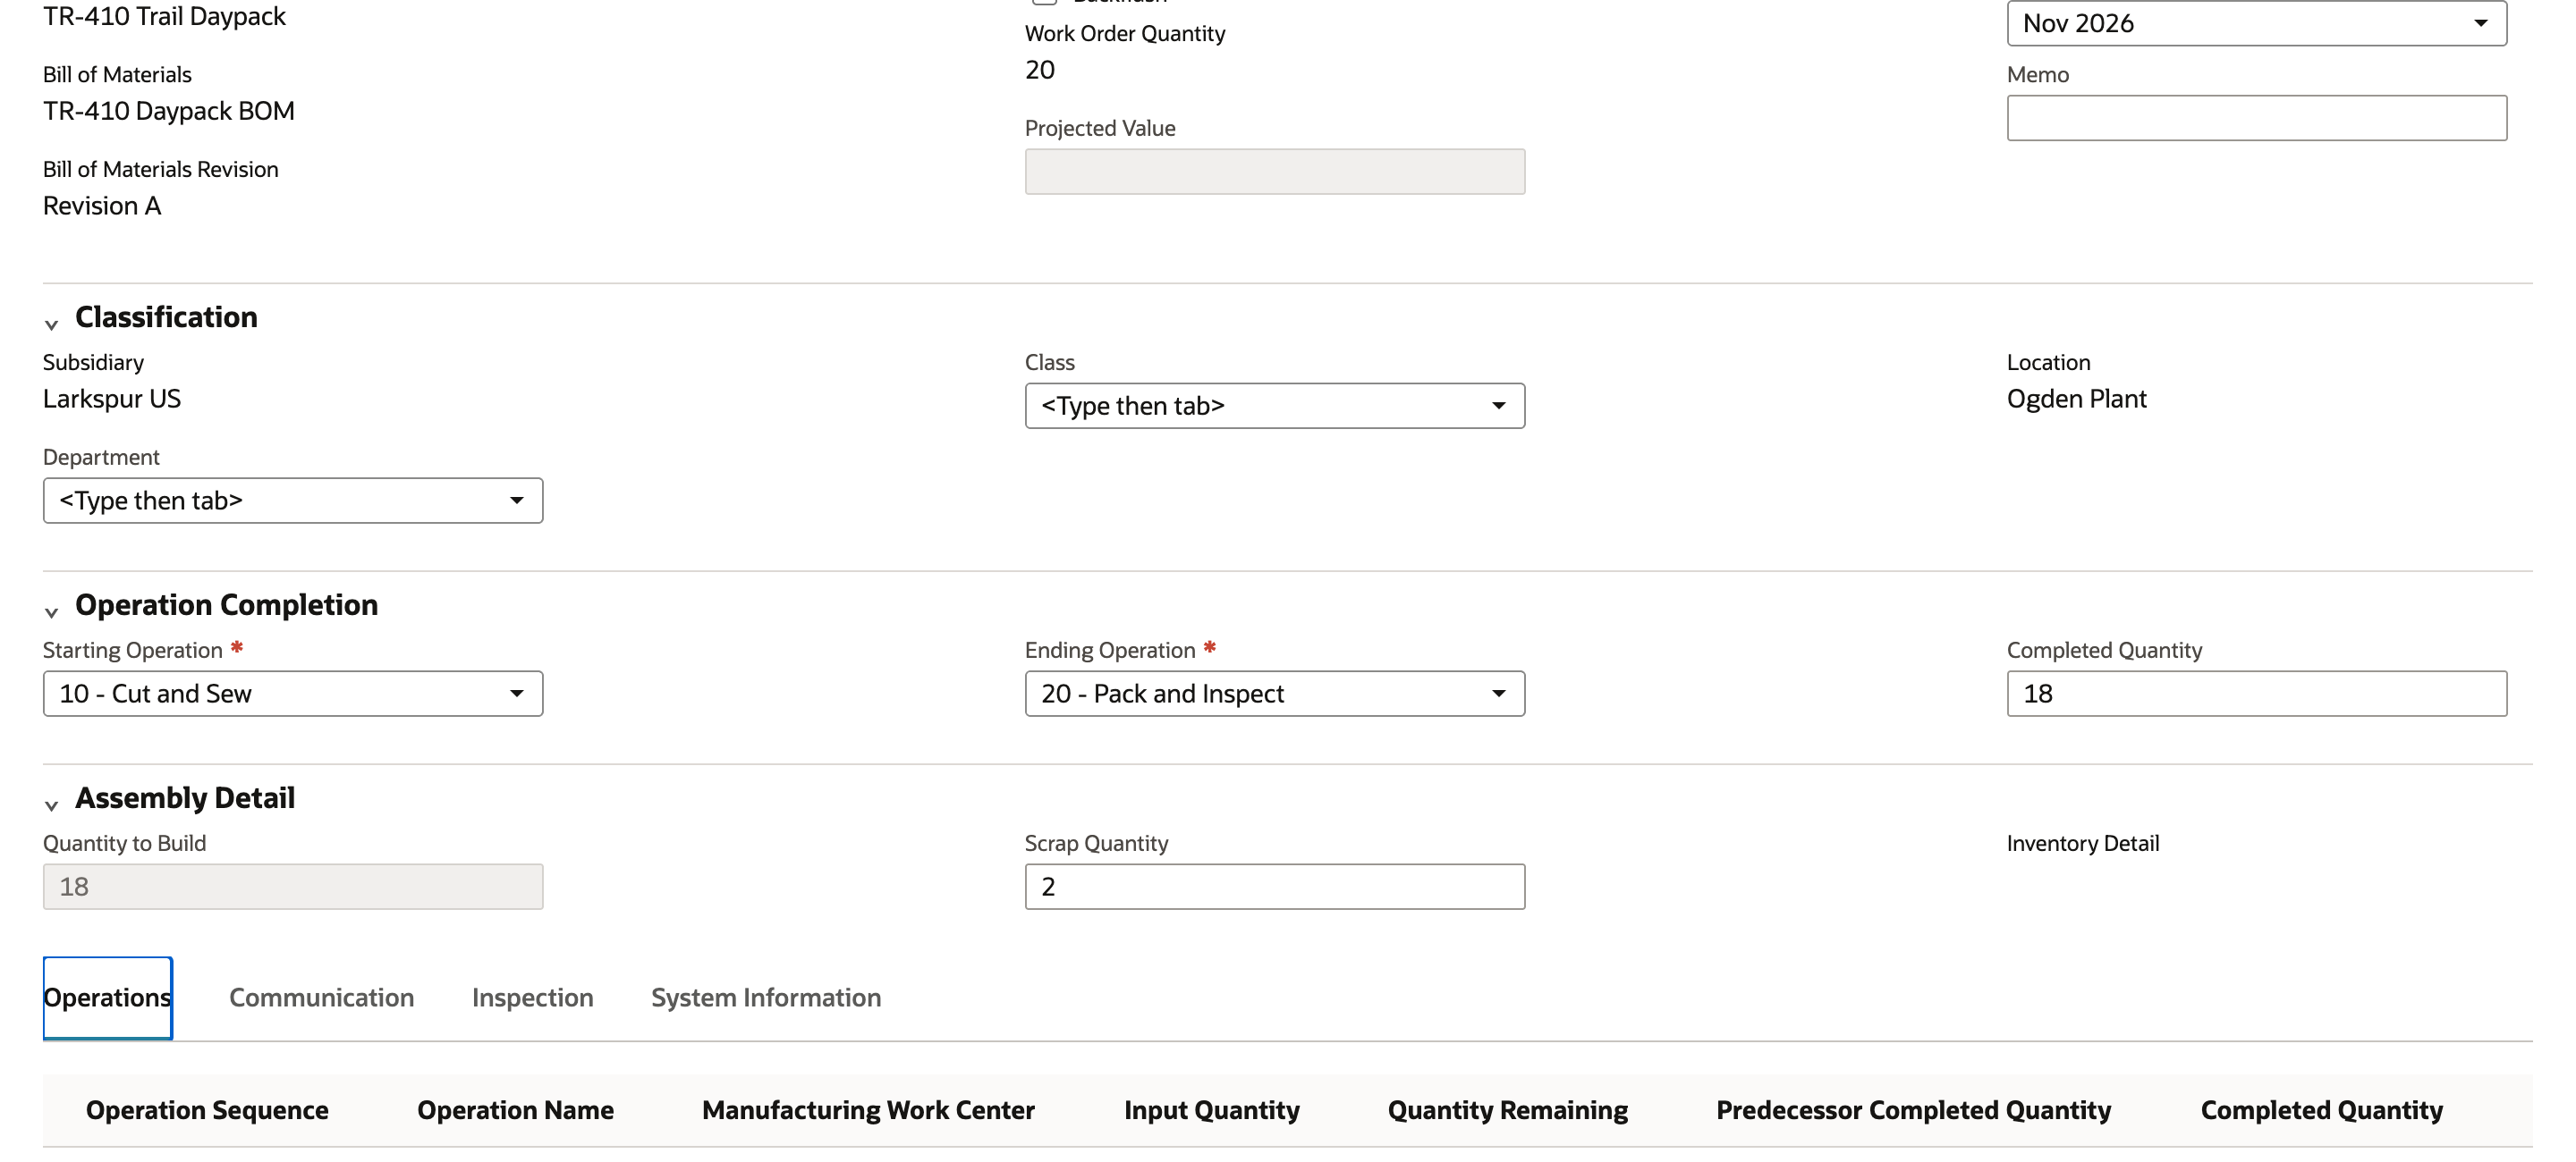Viewport: 2576px width, 1162px height.
Task: Click the Larkspur US subsidiary value
Action: coord(112,399)
